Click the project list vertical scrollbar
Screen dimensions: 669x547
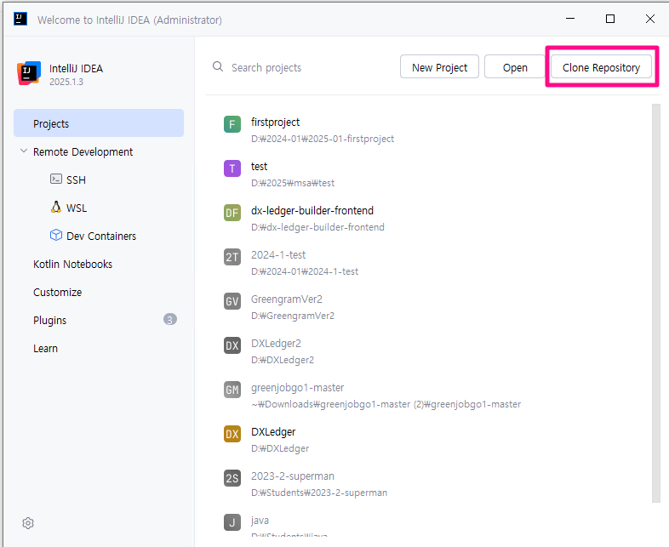tap(655, 303)
